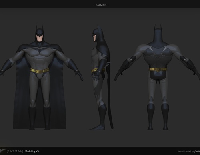Click the front-view yellow utility belt
Image resolution: width=200 pixels, height=155 pixels.
tap(40, 70)
